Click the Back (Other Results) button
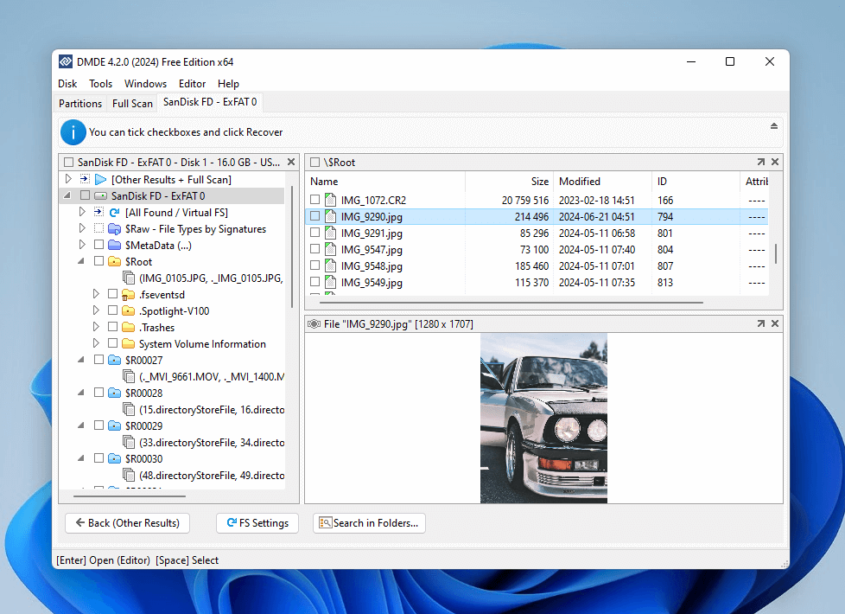Viewport: 845px width, 614px height. click(x=126, y=523)
